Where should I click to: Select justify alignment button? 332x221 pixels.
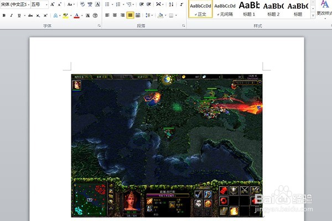pos(130,15)
